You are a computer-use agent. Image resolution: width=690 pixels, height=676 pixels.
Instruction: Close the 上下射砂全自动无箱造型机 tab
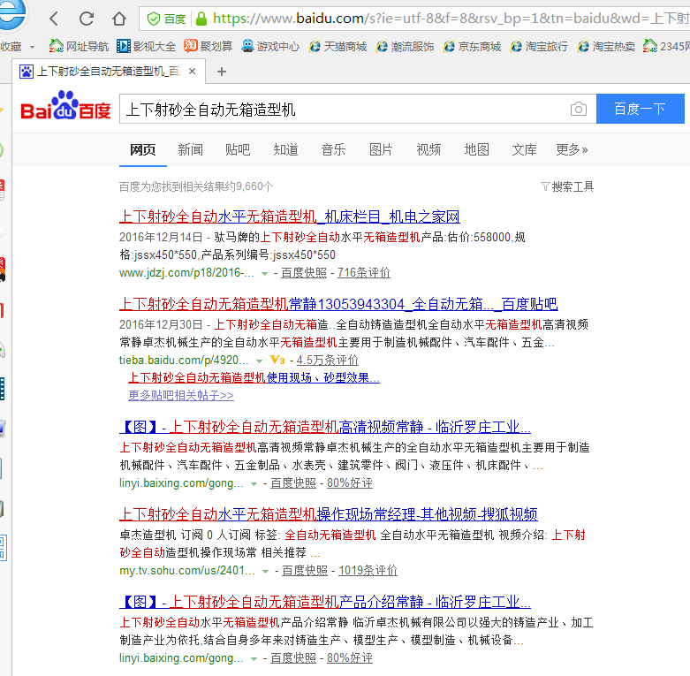tap(193, 72)
